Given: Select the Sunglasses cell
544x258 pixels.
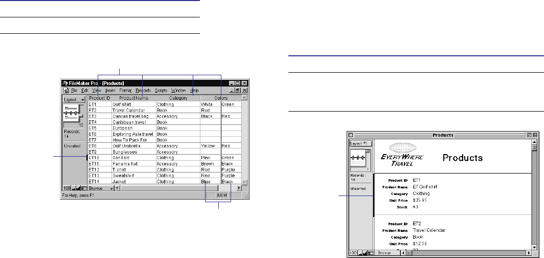Looking at the screenshot, I should (134, 152).
